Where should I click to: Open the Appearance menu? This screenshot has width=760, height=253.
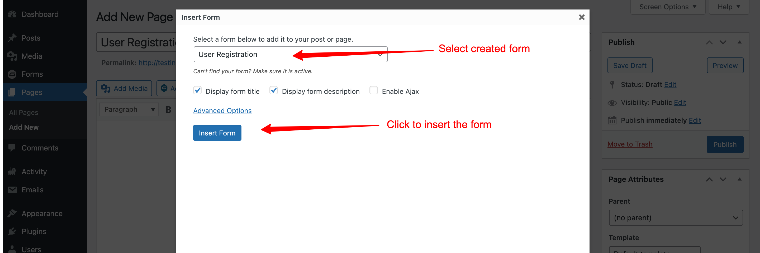(42, 213)
